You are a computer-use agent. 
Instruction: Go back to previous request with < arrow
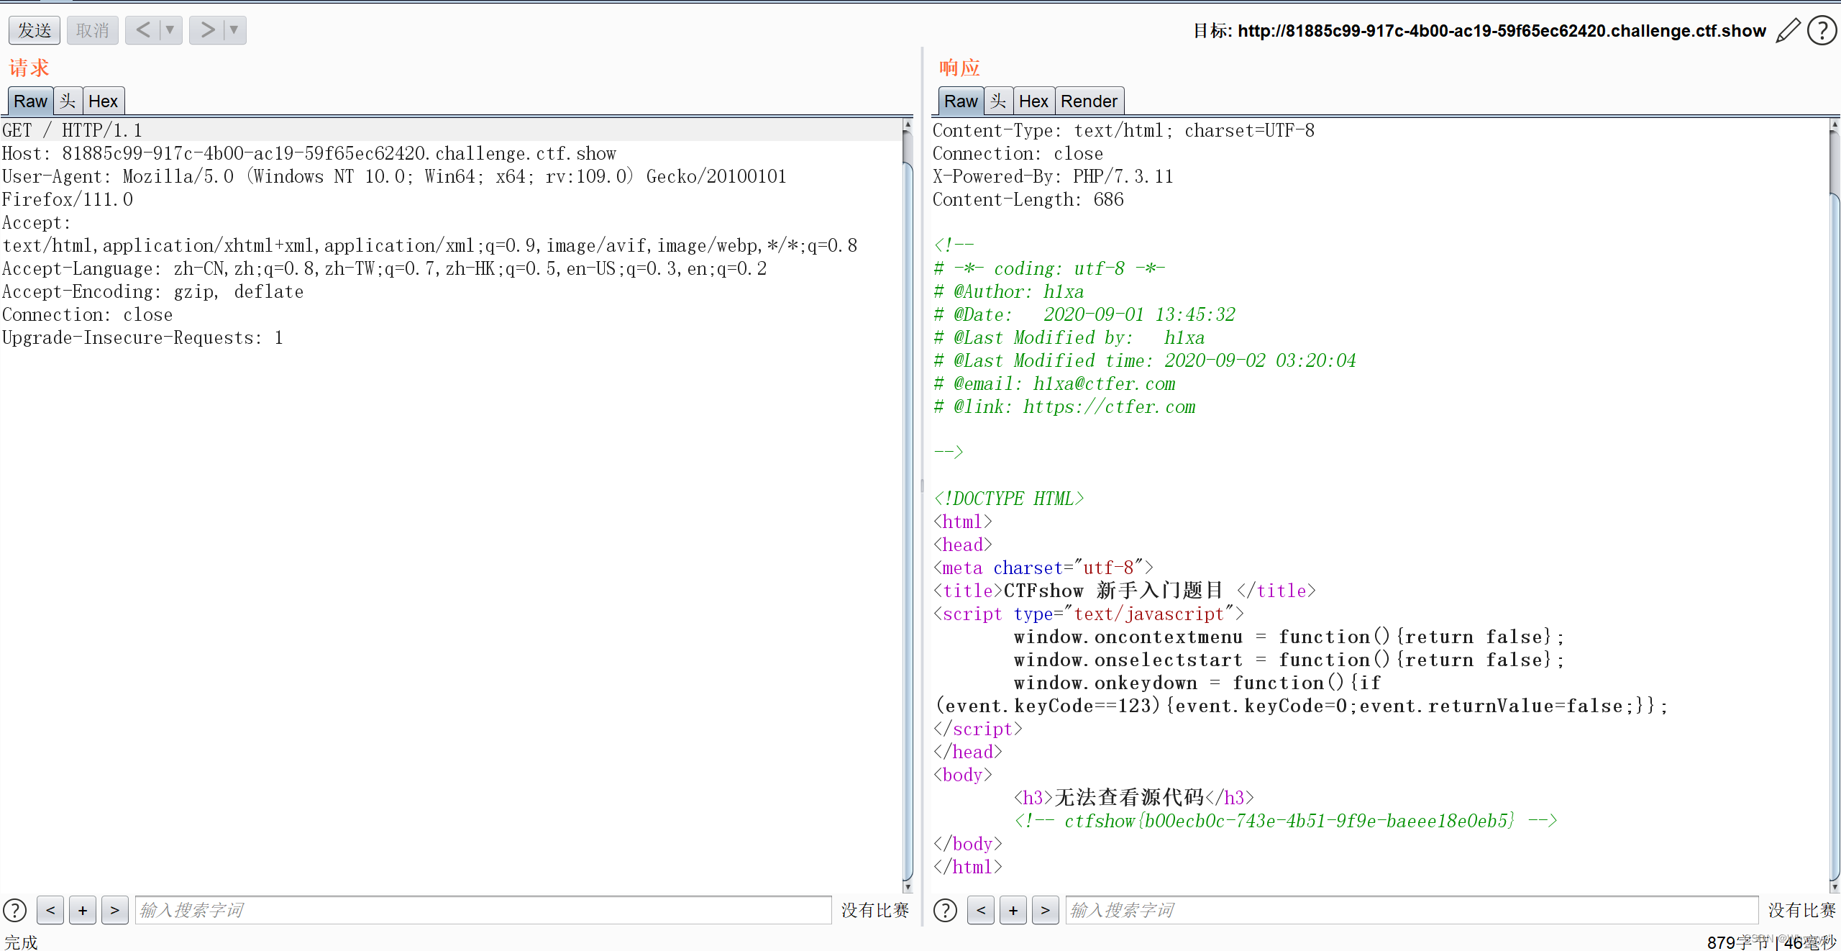pyautogui.click(x=143, y=30)
